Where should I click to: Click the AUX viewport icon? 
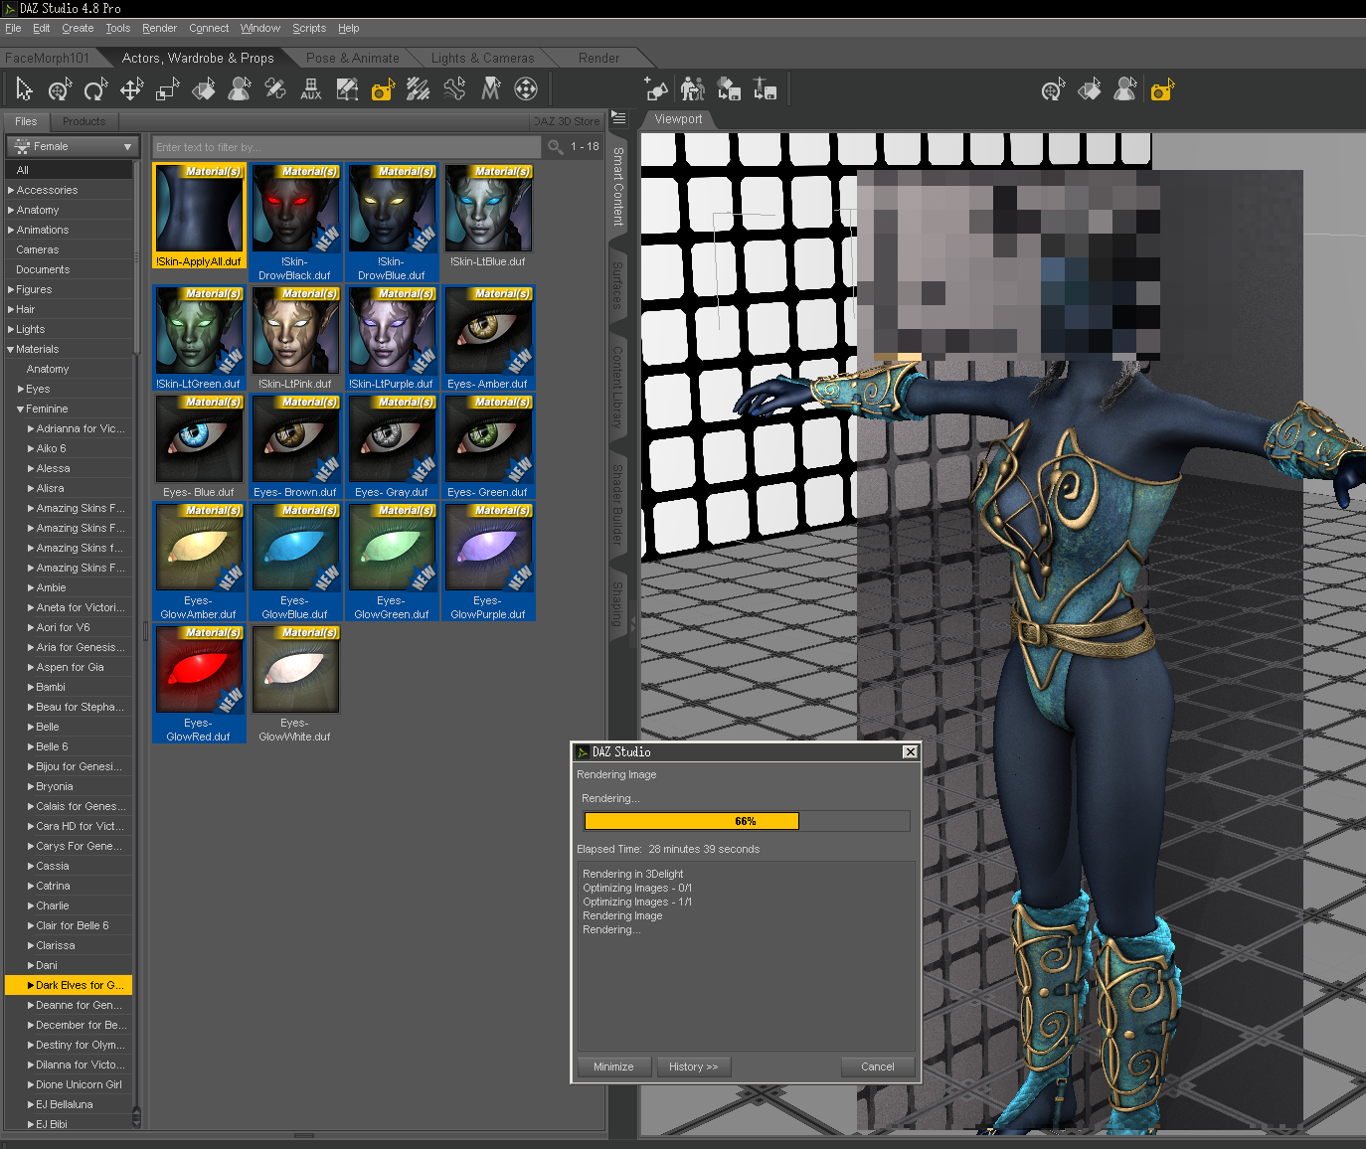click(311, 89)
